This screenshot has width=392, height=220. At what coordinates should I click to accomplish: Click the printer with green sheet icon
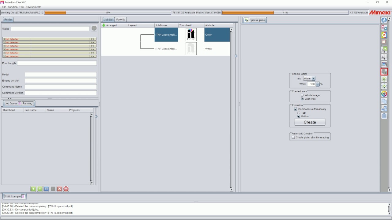(x=384, y=50)
